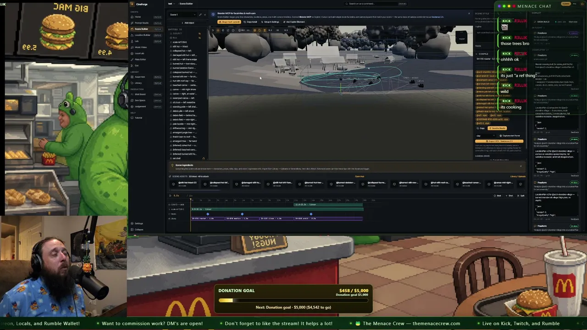Image resolution: width=587 pixels, height=330 pixels.
Task: Select the rotate tool in viewport toolbar
Action: [223, 30]
